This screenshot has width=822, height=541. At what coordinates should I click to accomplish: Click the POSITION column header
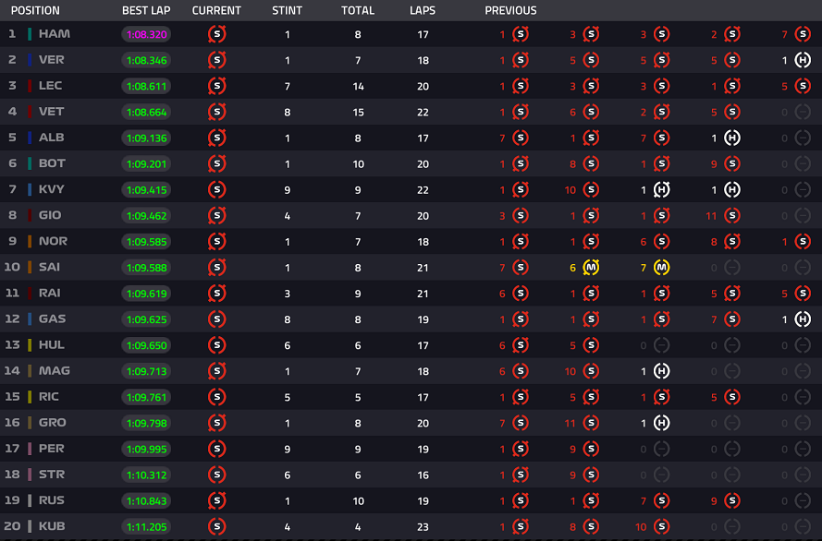35,11
